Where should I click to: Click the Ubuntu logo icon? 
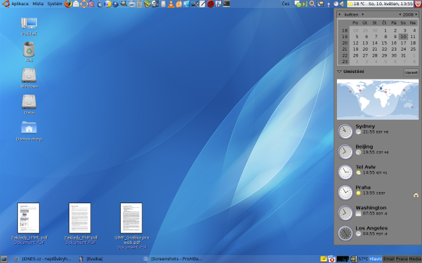pos(6,4)
